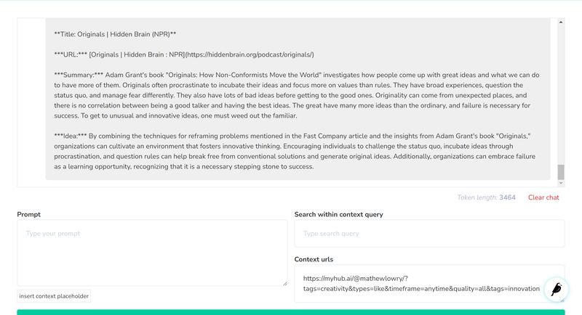
Task: Click the Context urls field
Action: click(429, 284)
